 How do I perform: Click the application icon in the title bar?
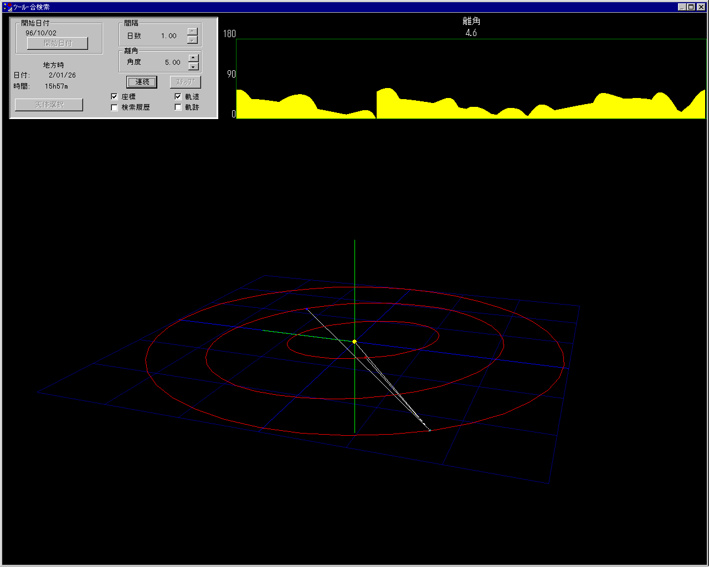tap(8, 7)
